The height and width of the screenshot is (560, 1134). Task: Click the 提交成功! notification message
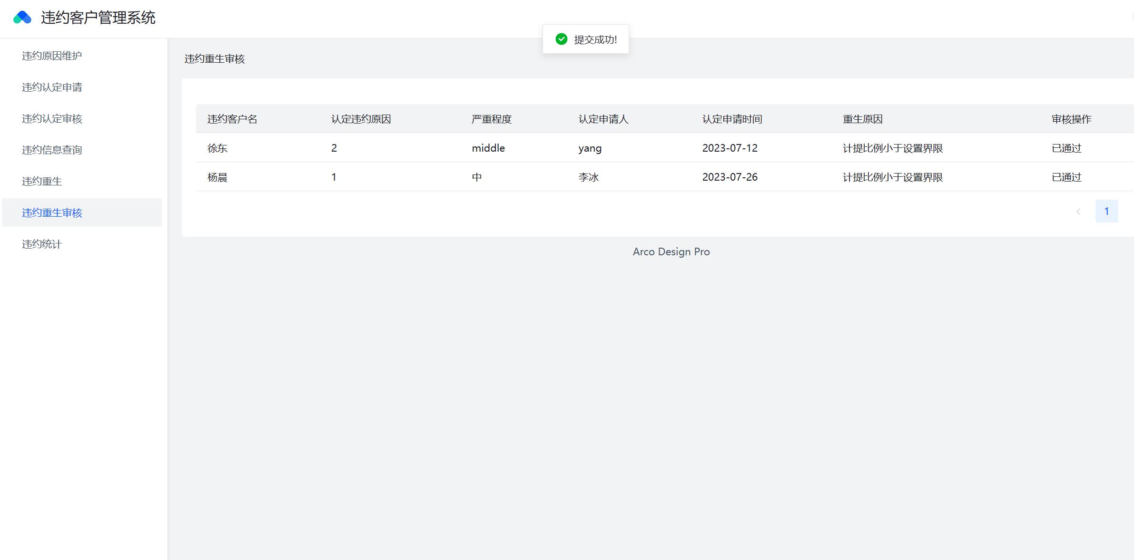tap(595, 39)
